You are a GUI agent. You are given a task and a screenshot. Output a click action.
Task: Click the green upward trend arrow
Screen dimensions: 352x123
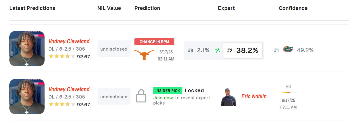click(217, 51)
